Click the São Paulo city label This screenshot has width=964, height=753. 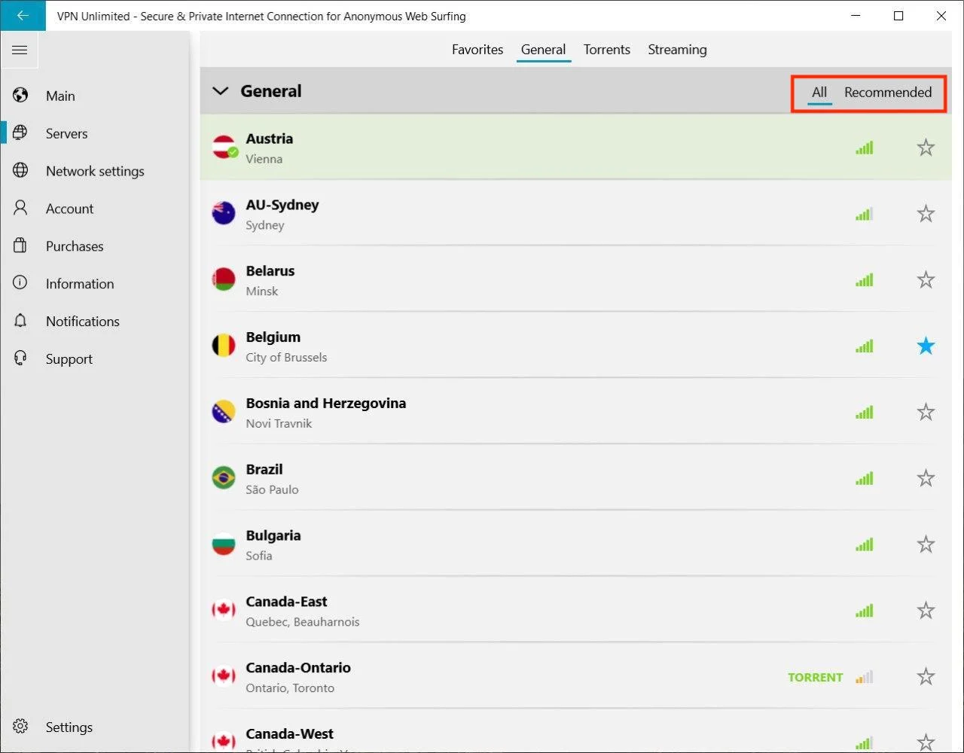(272, 489)
